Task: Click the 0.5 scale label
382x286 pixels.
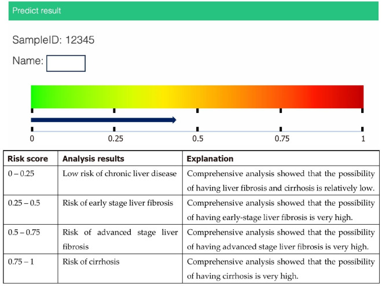Action: [x=198, y=139]
